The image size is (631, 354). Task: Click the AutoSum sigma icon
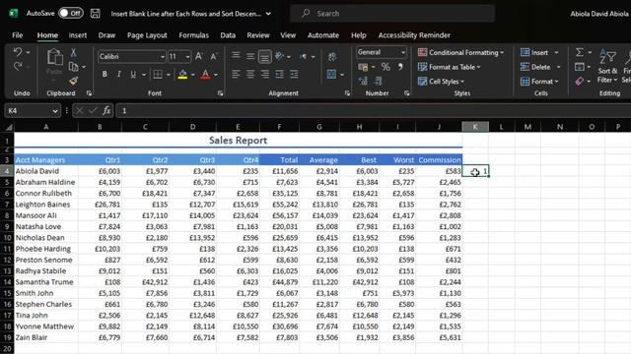tap(580, 52)
